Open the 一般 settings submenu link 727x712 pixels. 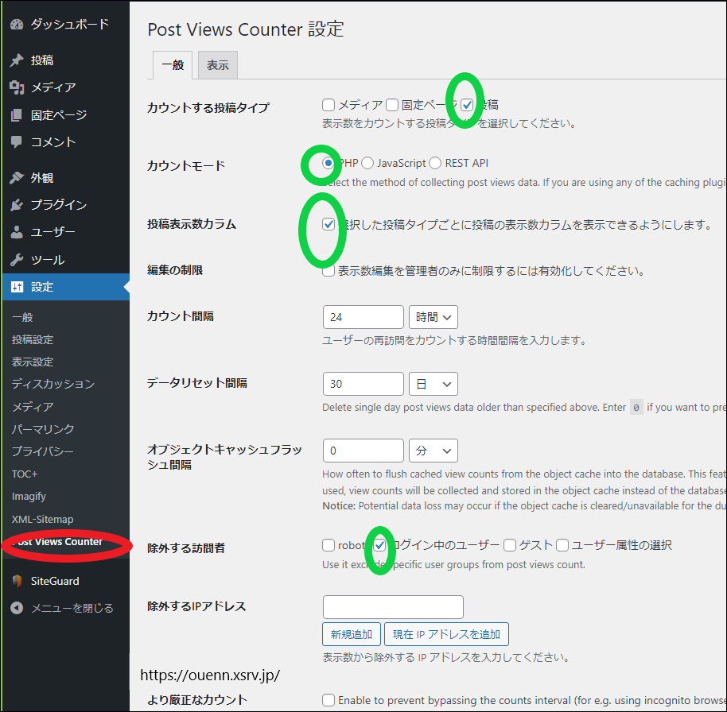(x=22, y=317)
